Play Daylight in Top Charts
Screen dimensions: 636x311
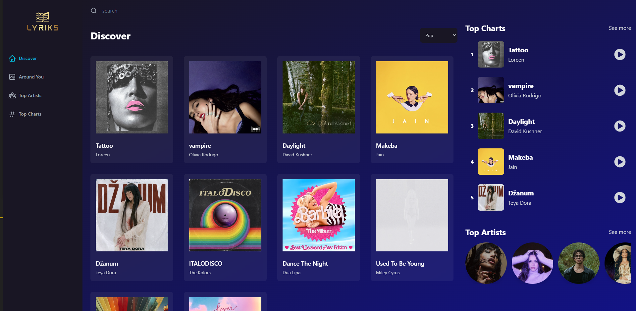tap(620, 126)
